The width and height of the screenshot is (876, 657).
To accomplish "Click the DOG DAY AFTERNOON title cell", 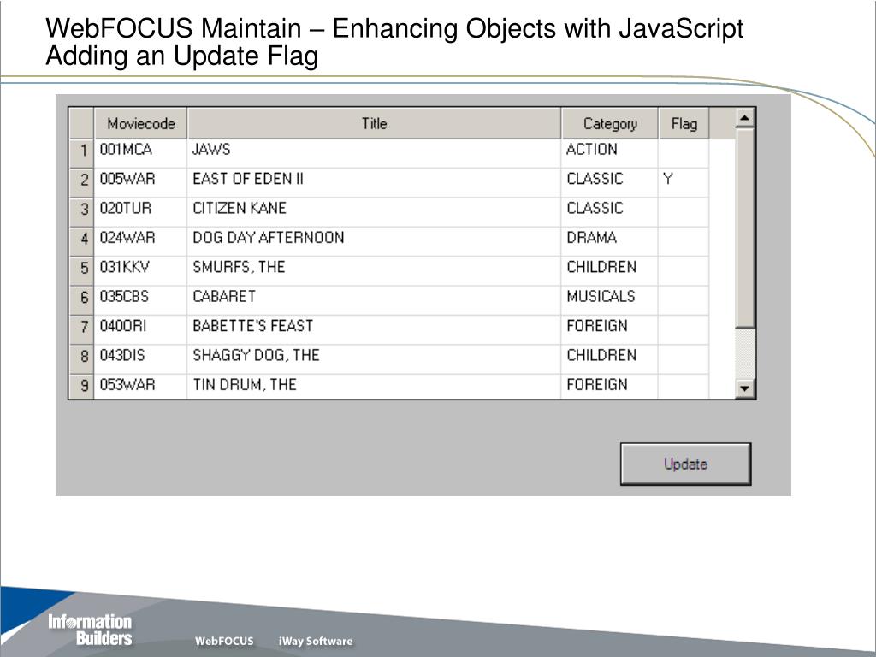I will coord(375,241).
